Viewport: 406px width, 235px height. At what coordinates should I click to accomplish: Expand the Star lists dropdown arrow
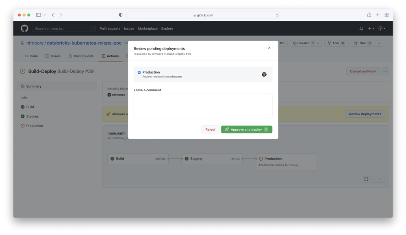pyautogui.click(x=379, y=43)
